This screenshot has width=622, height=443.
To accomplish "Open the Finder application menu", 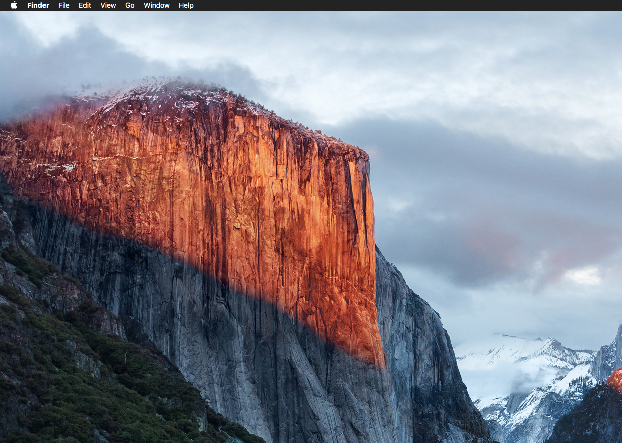I will (x=38, y=5).
